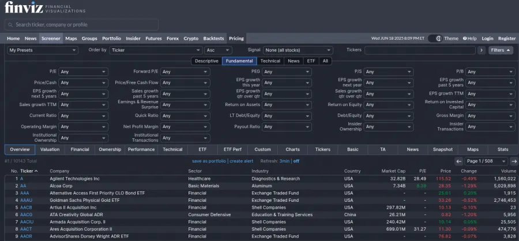Click the Tickers input field

click(x=420, y=50)
